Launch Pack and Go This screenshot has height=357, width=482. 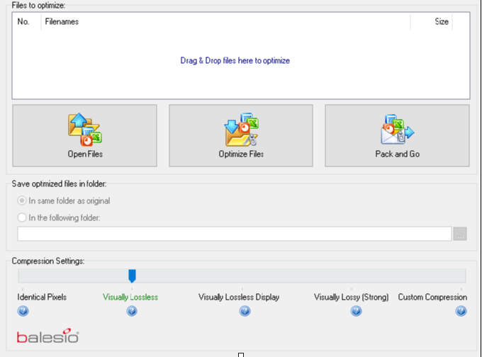(x=397, y=136)
